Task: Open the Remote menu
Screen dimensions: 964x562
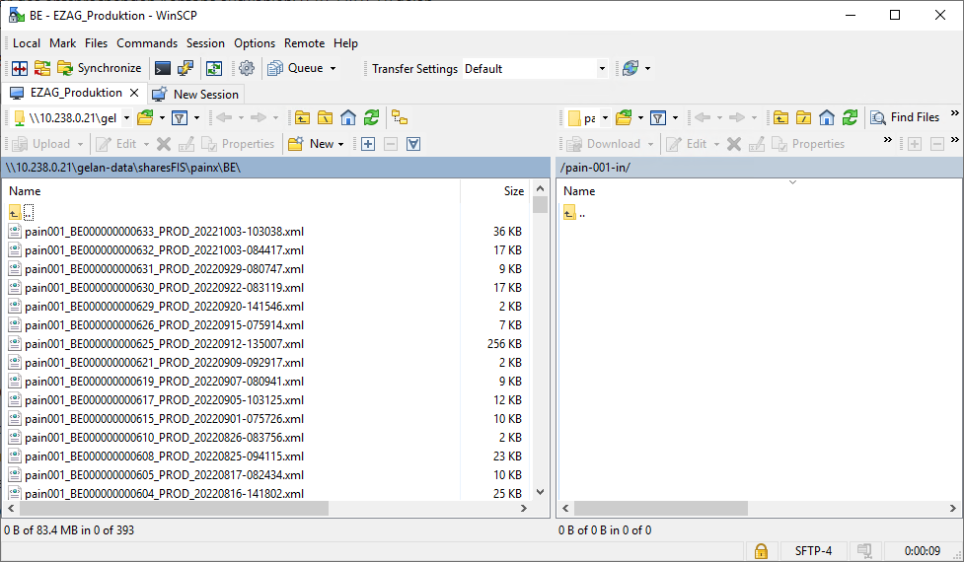Action: [x=304, y=43]
